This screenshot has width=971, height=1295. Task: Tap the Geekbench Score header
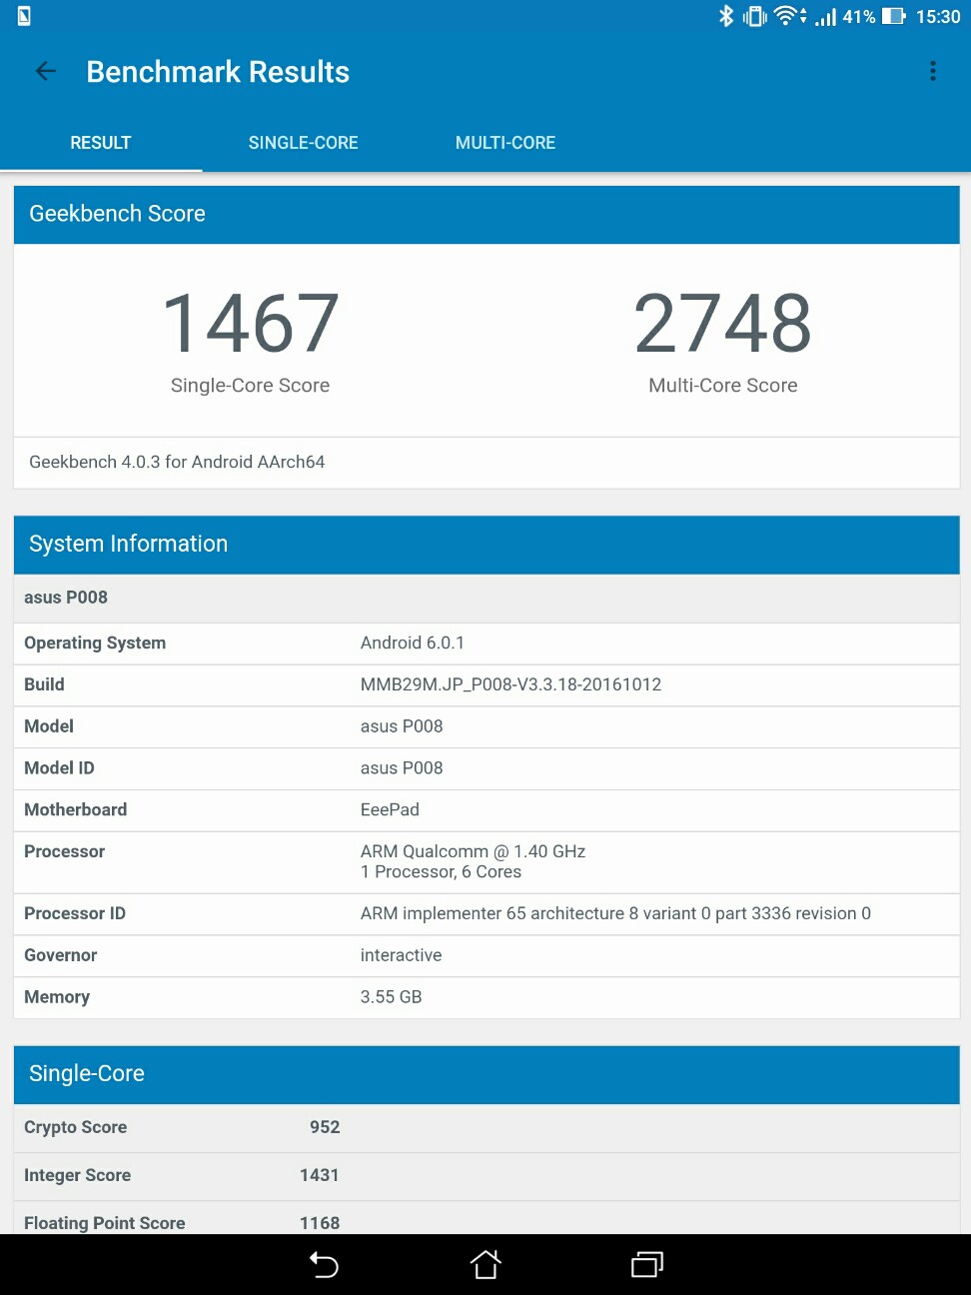486,214
